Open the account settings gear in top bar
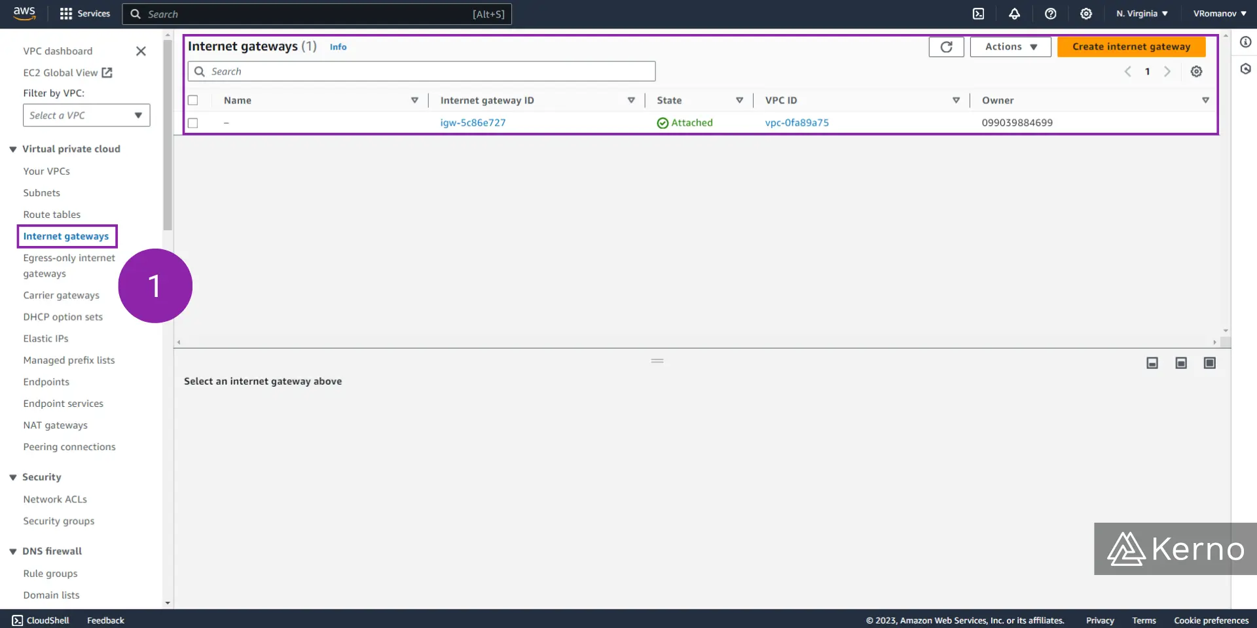 (1085, 14)
